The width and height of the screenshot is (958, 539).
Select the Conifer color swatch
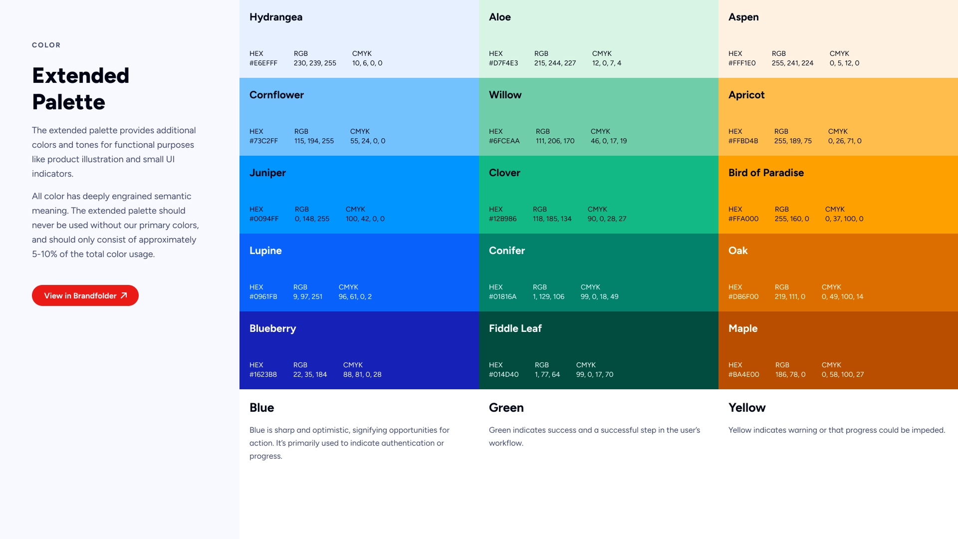point(598,272)
